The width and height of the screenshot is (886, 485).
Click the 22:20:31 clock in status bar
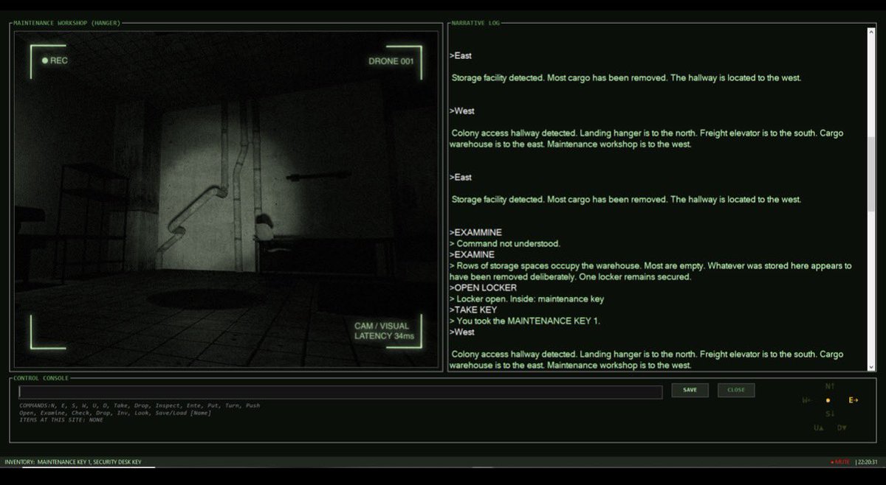[x=868, y=462]
